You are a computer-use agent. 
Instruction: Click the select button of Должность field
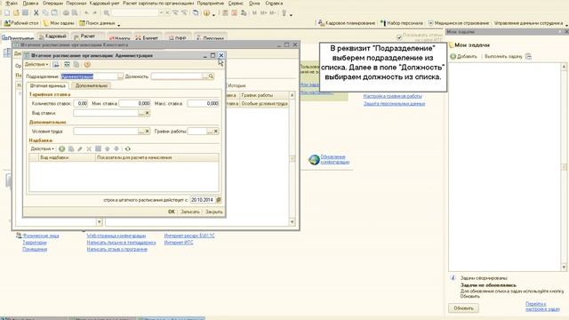click(x=205, y=76)
